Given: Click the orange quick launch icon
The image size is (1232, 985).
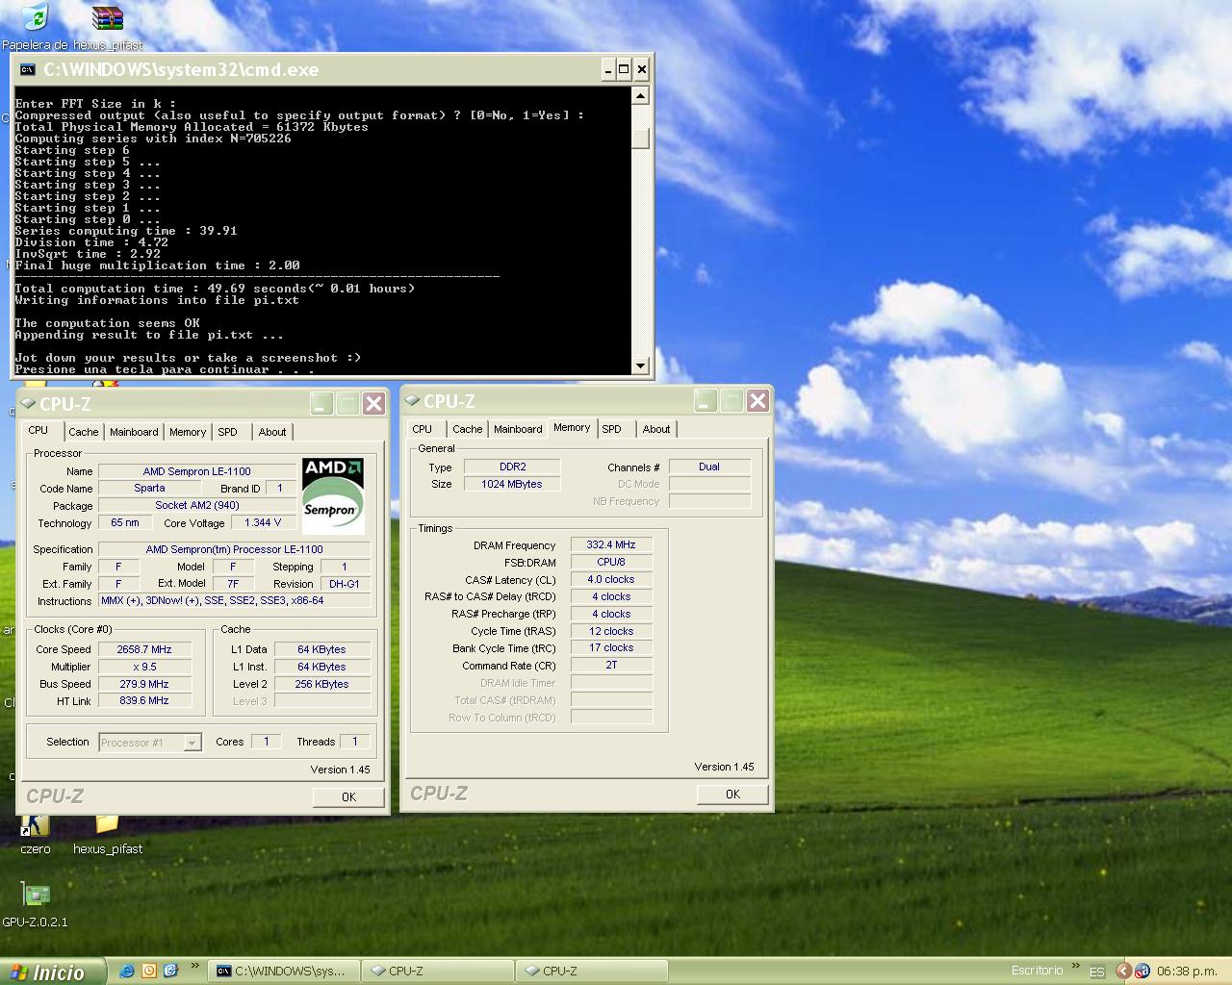Looking at the screenshot, I should coord(148,971).
